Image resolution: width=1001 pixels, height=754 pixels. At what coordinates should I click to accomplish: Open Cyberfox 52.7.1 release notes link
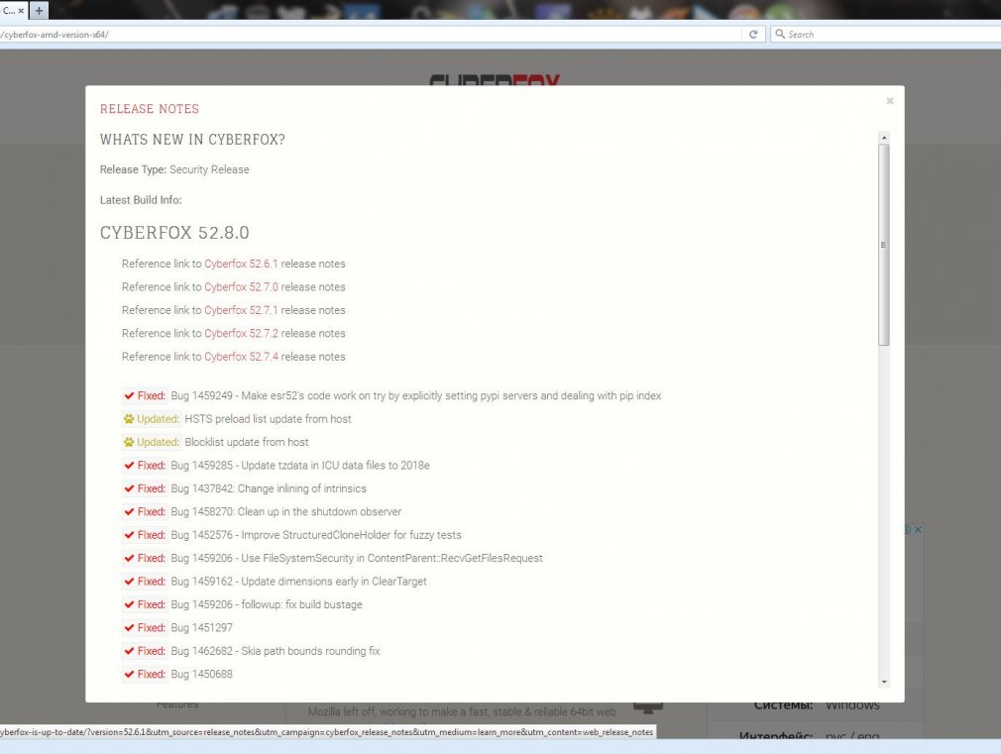coord(241,310)
